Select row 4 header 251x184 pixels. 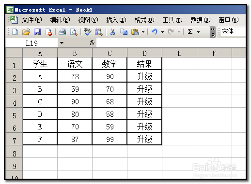14,101
